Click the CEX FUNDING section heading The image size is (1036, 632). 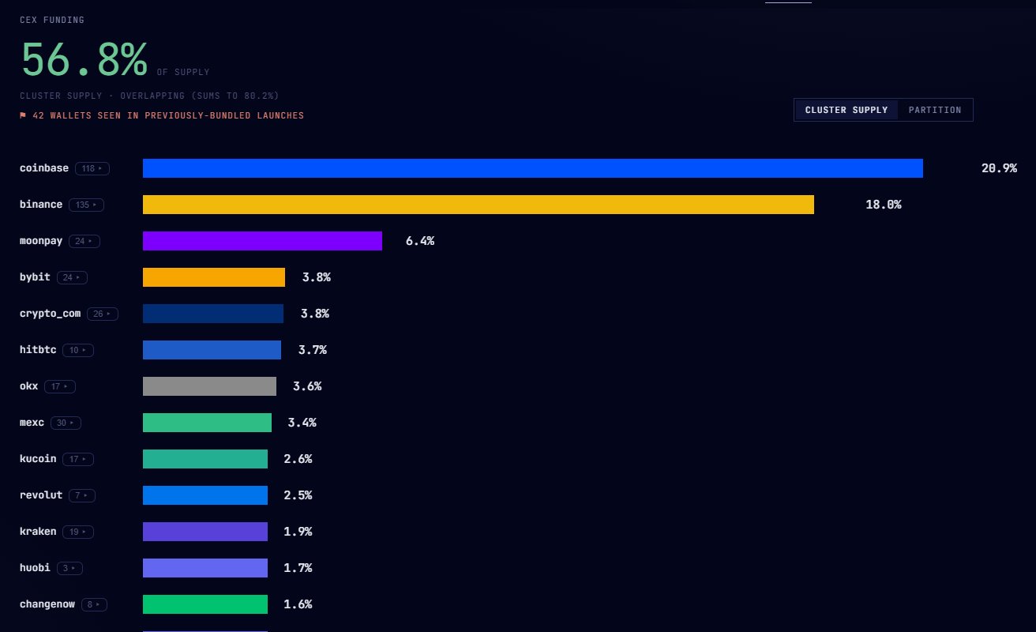tap(52, 20)
